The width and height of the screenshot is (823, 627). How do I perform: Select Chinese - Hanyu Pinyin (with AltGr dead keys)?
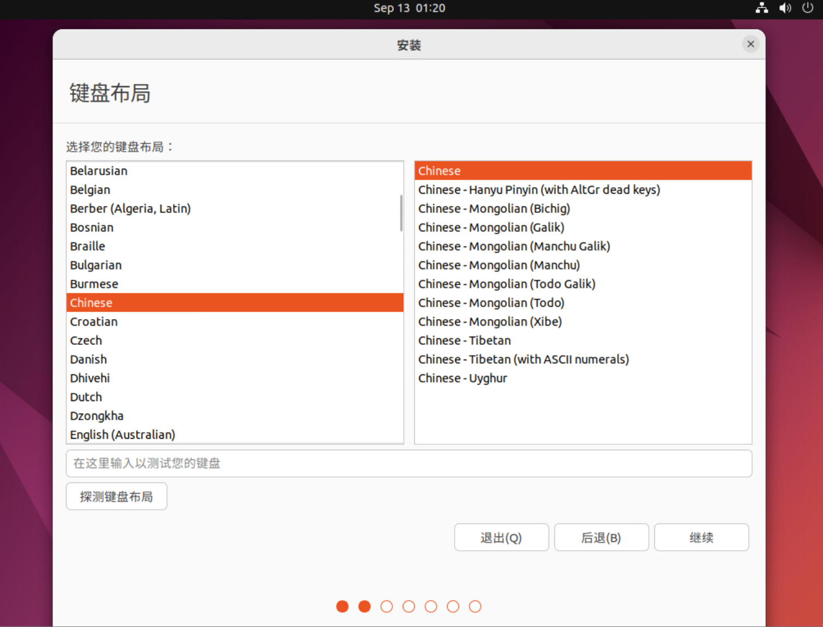pyautogui.click(x=583, y=190)
